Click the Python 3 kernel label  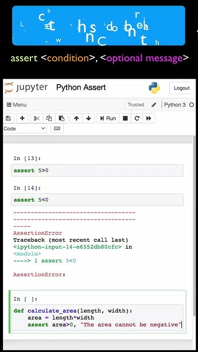[175, 105]
